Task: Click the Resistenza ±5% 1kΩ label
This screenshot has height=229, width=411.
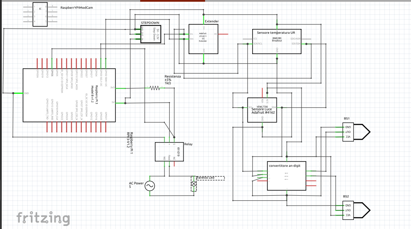Action: 173,80
